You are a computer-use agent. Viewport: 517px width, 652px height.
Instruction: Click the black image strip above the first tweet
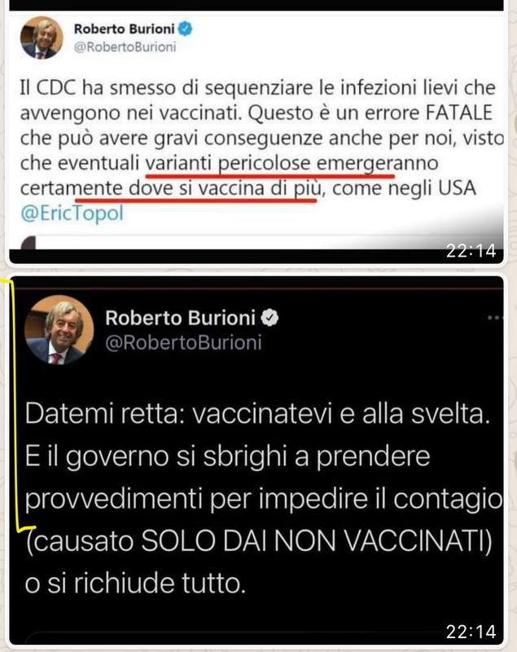click(256, 5)
